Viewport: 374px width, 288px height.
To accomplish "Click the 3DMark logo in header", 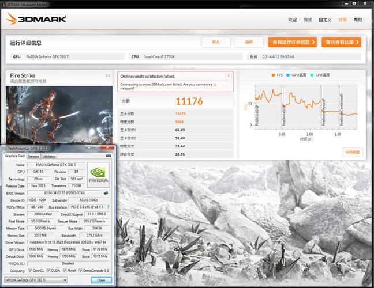I will [36, 18].
